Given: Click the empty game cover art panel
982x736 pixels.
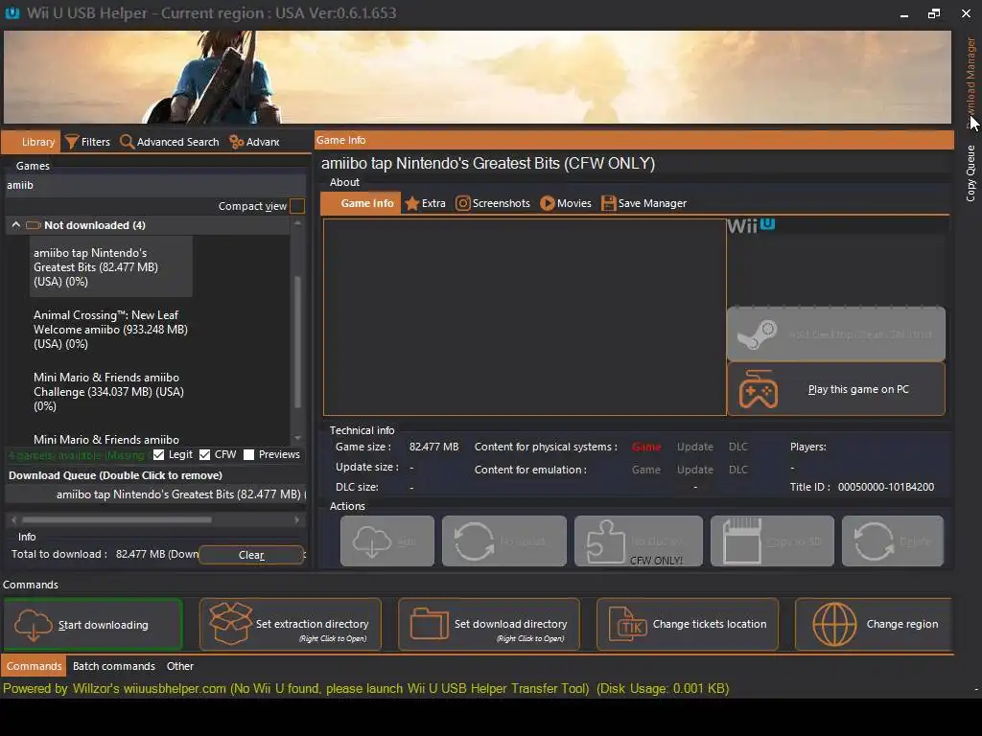Looking at the screenshot, I should coord(525,316).
